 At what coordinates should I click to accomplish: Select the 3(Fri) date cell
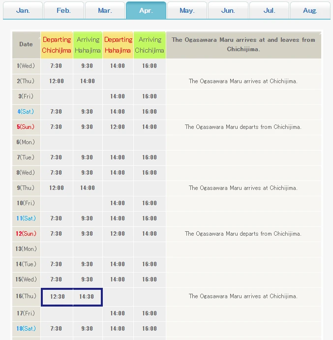(x=26, y=96)
